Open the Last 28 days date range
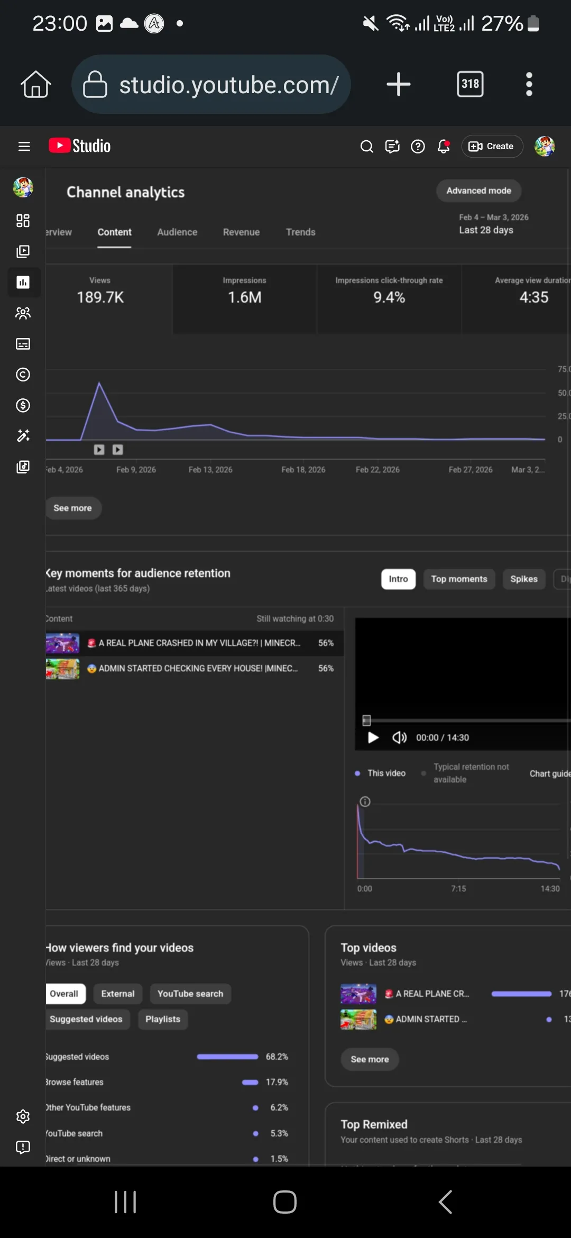The width and height of the screenshot is (571, 1238). (493, 224)
